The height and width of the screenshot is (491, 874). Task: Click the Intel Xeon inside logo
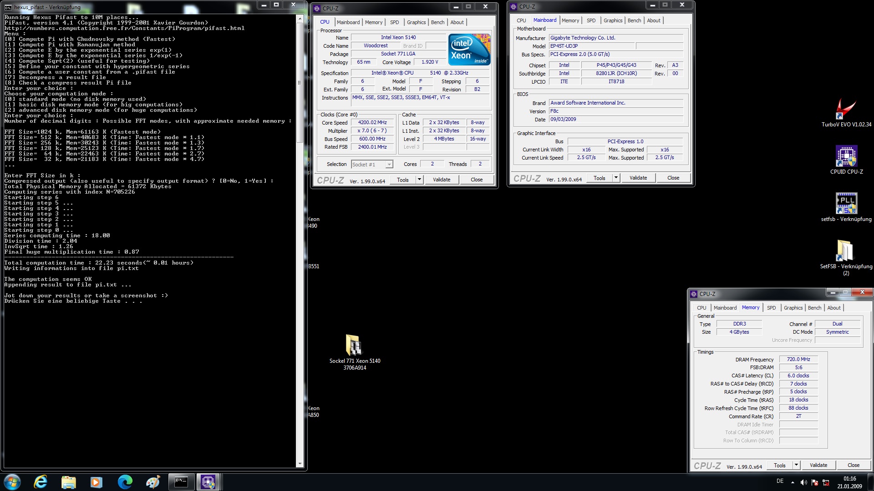[x=469, y=49]
